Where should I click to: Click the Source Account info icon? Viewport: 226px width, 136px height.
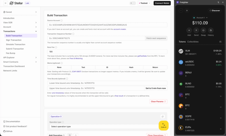62,21
